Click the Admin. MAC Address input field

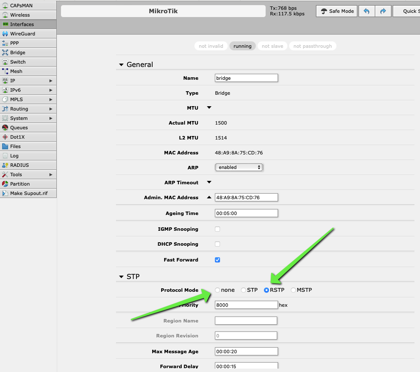point(246,198)
